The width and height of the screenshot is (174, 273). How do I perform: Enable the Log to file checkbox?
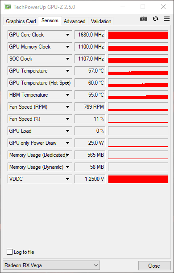(9, 252)
